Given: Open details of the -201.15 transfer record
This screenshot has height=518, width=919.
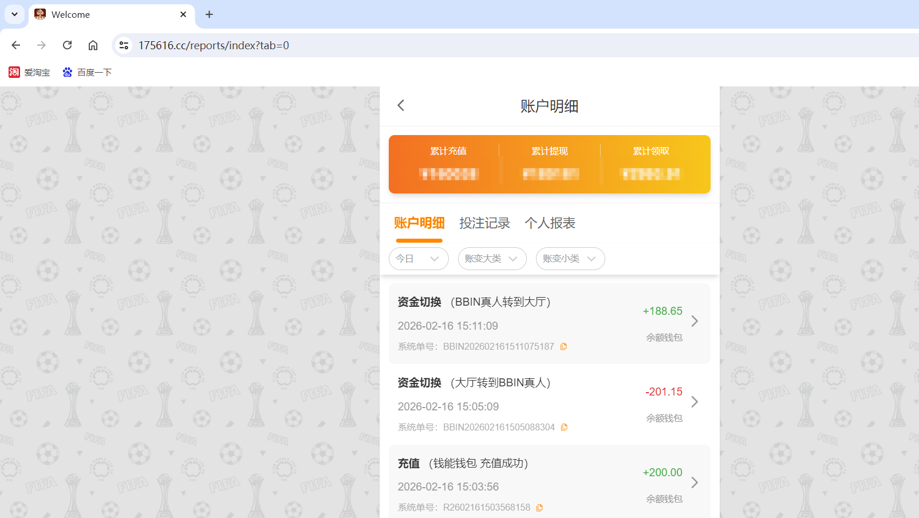Looking at the screenshot, I should [x=695, y=402].
